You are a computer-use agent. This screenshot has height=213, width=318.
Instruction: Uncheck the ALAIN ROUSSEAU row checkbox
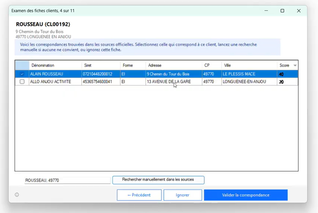(22, 74)
